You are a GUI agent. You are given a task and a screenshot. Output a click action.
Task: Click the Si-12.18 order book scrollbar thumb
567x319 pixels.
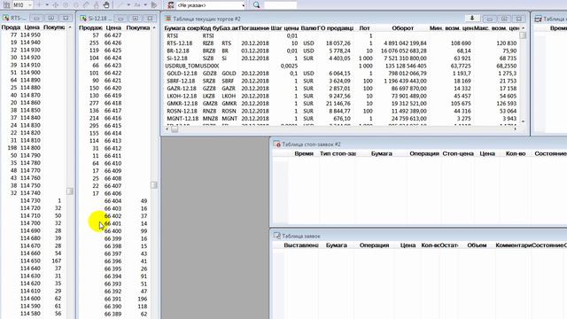click(x=154, y=185)
